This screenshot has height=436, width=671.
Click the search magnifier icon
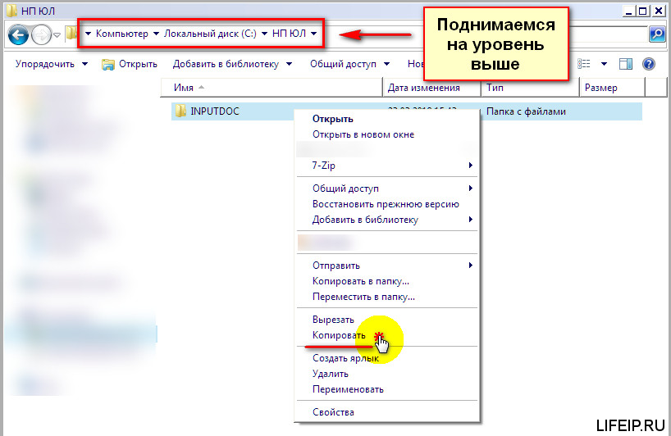point(657,34)
